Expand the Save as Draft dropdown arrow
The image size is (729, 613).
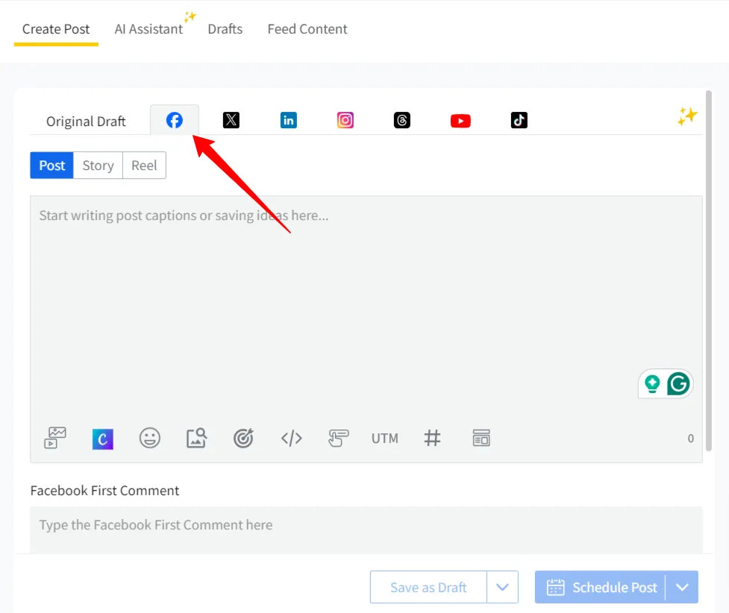pos(502,587)
